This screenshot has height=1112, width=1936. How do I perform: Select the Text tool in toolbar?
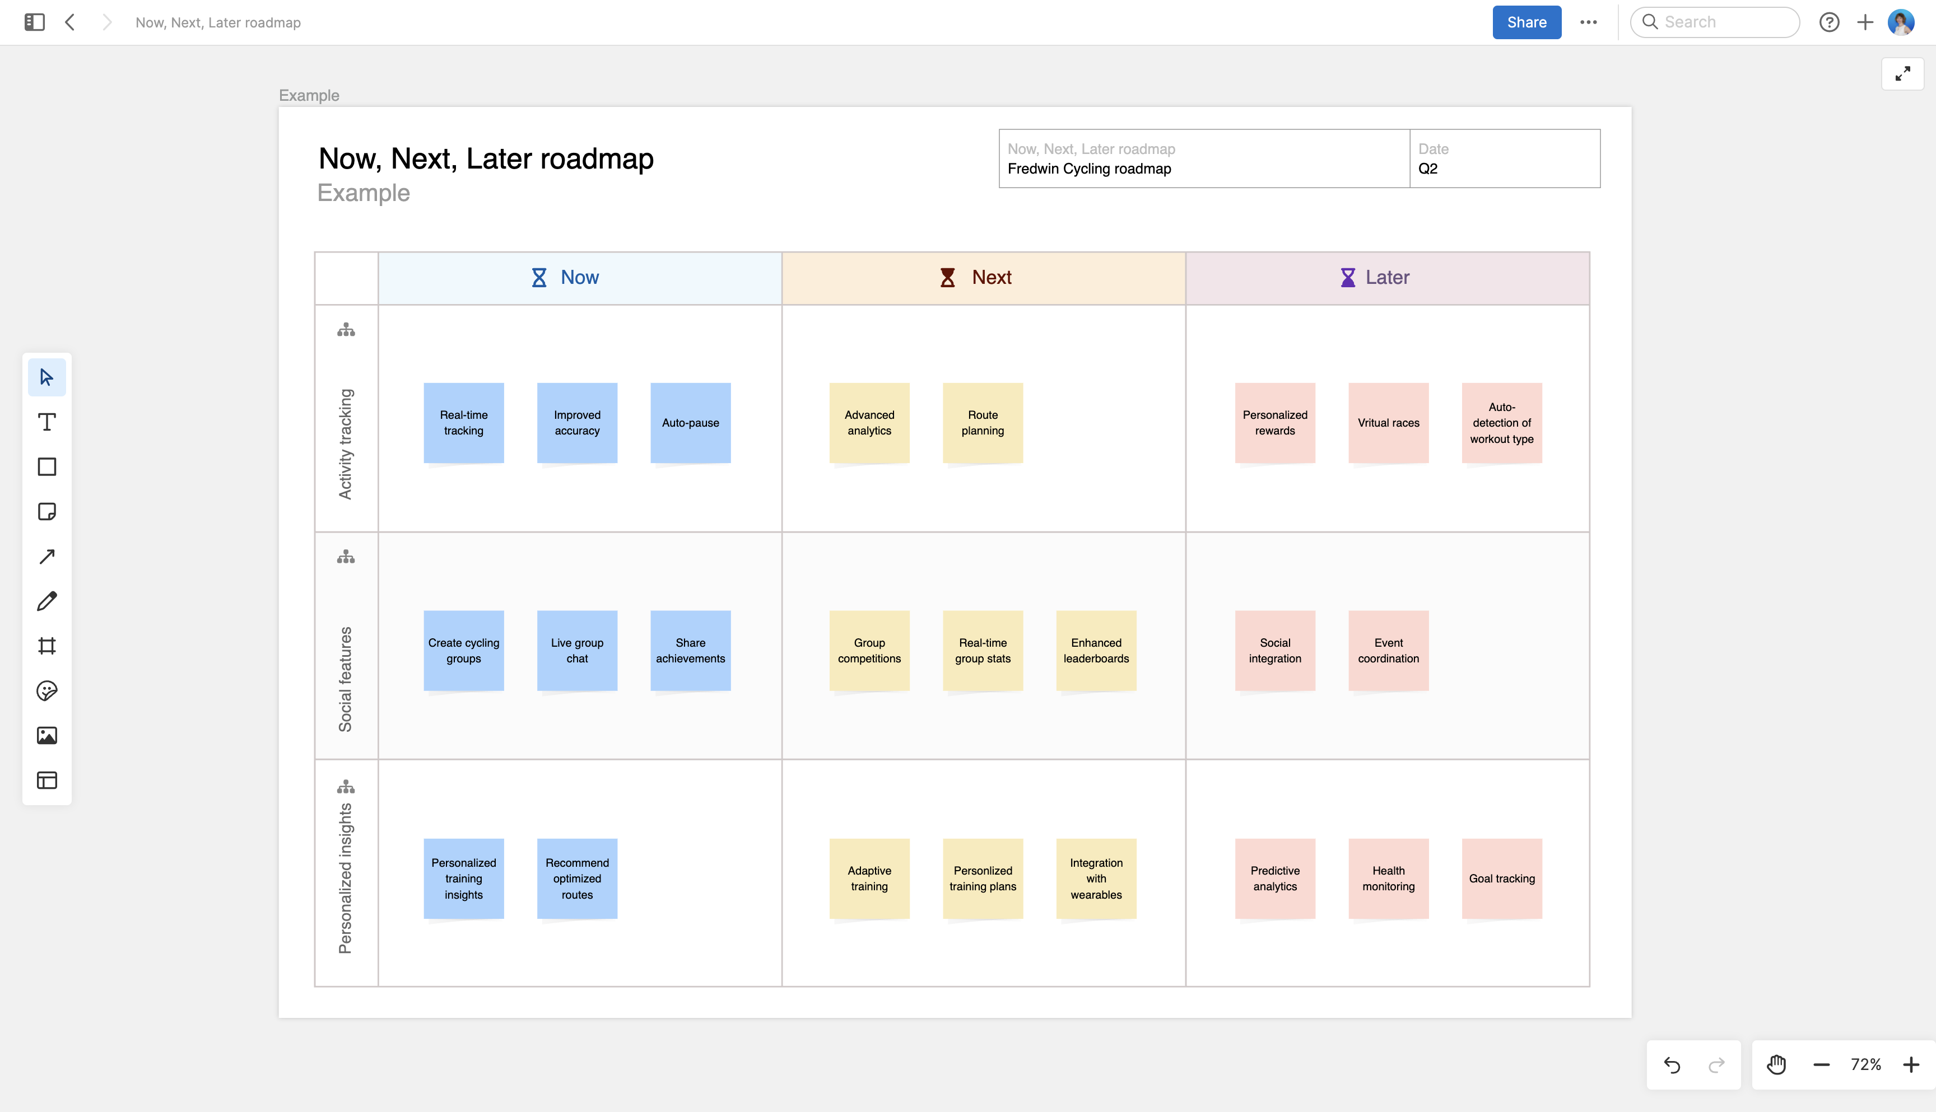tap(46, 422)
